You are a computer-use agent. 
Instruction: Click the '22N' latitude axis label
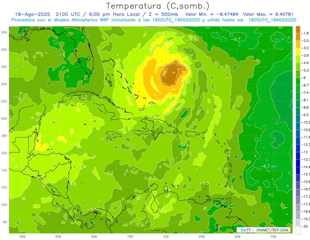click(4, 101)
